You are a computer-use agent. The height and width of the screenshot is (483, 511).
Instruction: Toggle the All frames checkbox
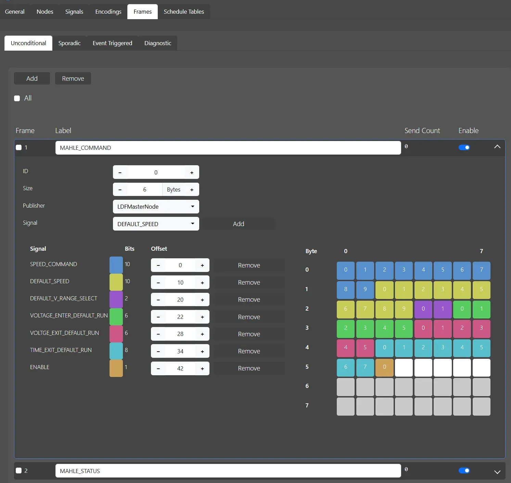click(x=17, y=99)
